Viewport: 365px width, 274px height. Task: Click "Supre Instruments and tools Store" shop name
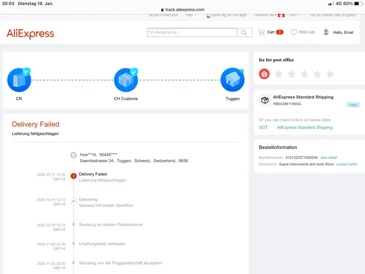click(306, 164)
